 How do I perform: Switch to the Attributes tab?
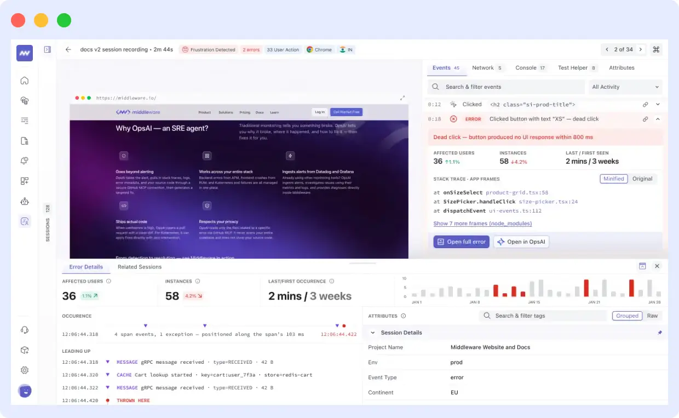pos(622,68)
